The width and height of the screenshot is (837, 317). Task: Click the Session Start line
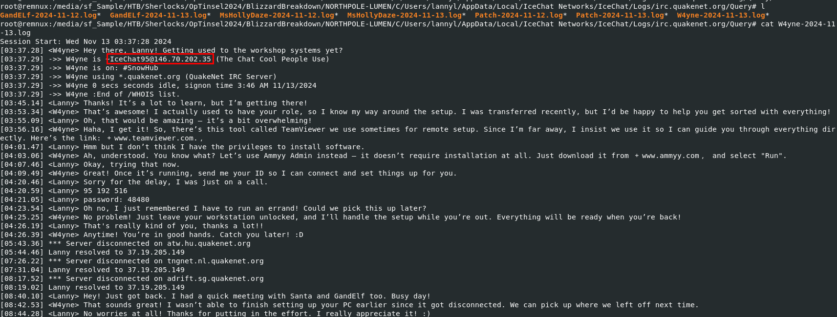click(86, 41)
